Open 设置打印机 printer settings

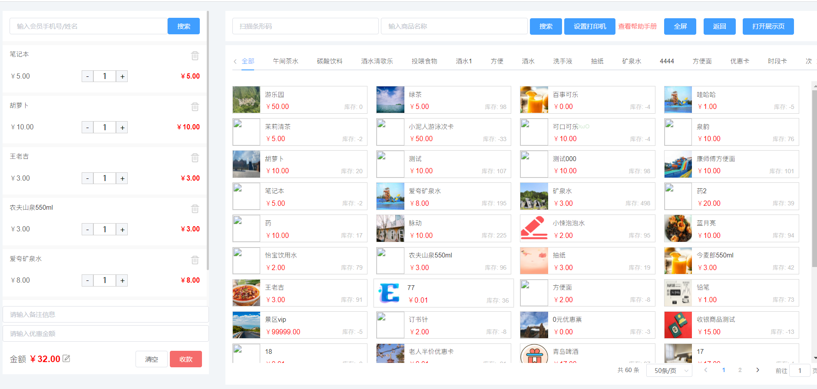point(590,26)
